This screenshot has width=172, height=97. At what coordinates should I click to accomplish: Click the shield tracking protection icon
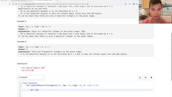(x=13, y=4)
